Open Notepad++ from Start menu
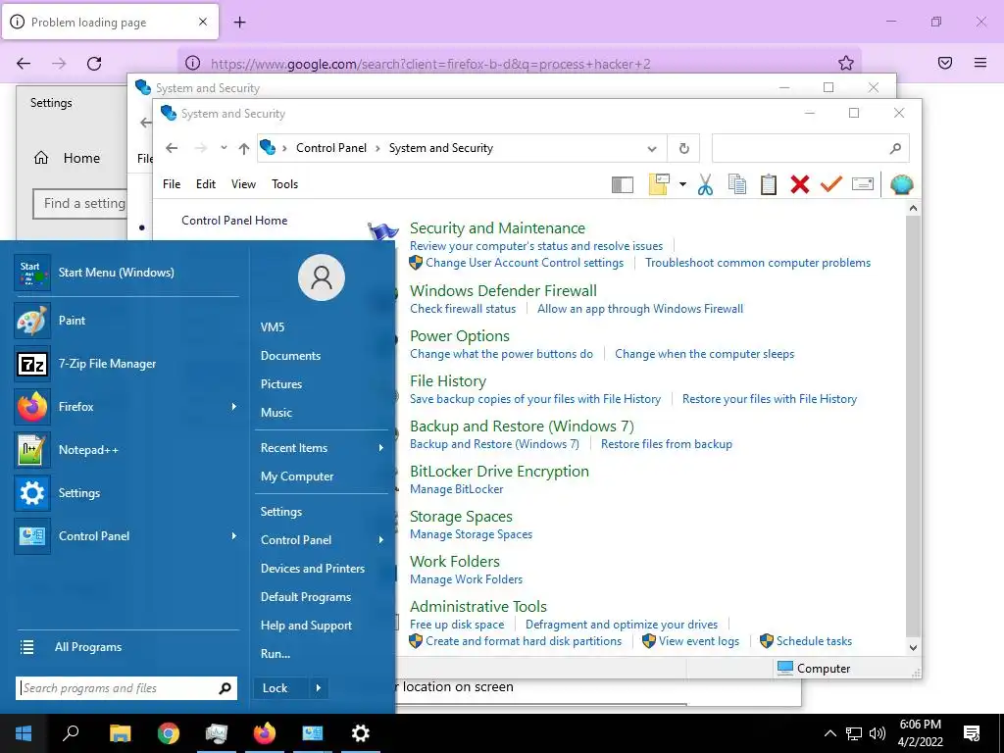This screenshot has width=1004, height=753. (x=88, y=450)
